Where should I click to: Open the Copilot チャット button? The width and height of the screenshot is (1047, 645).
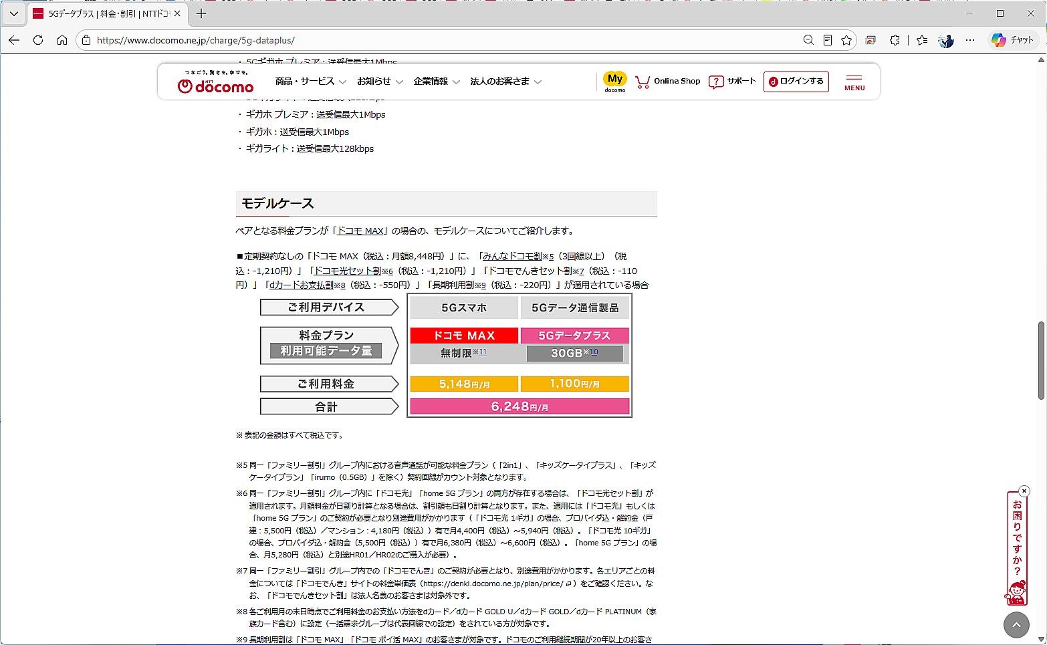1012,40
